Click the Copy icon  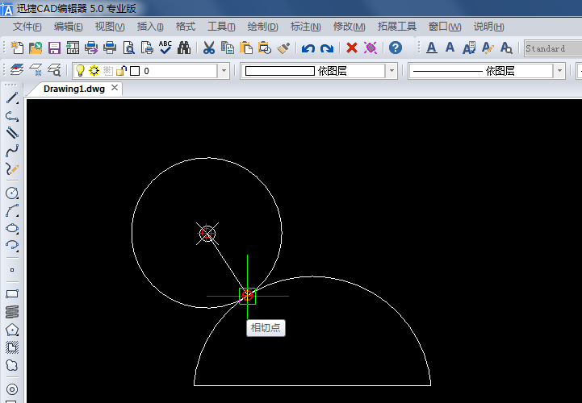pos(227,48)
